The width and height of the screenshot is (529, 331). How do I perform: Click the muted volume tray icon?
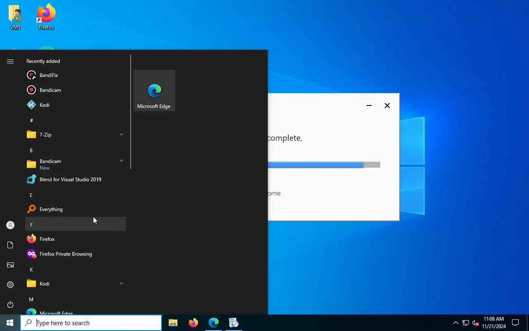475,323
